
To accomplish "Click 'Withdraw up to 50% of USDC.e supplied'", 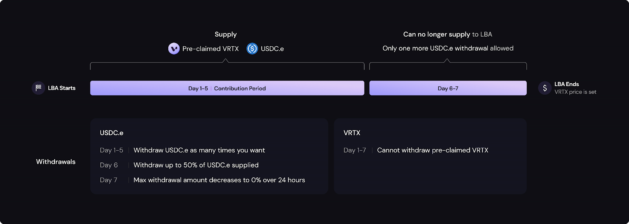I will coord(196,165).
